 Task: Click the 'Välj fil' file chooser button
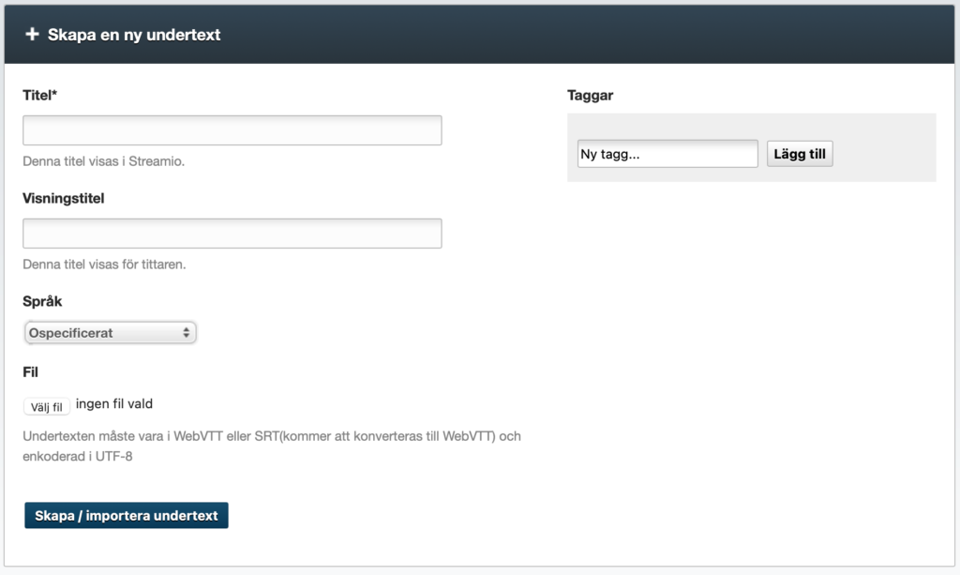pos(47,406)
